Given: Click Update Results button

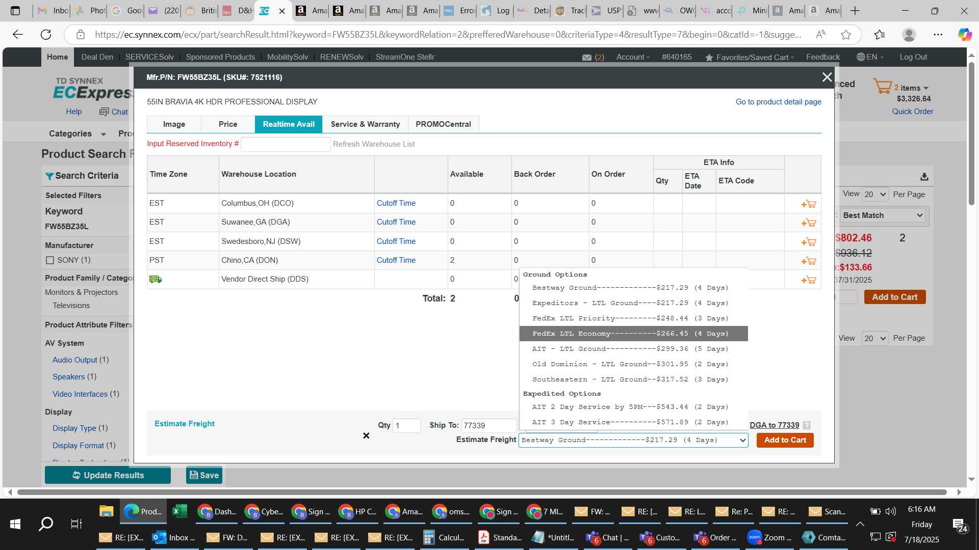Looking at the screenshot, I should pyautogui.click(x=108, y=475).
